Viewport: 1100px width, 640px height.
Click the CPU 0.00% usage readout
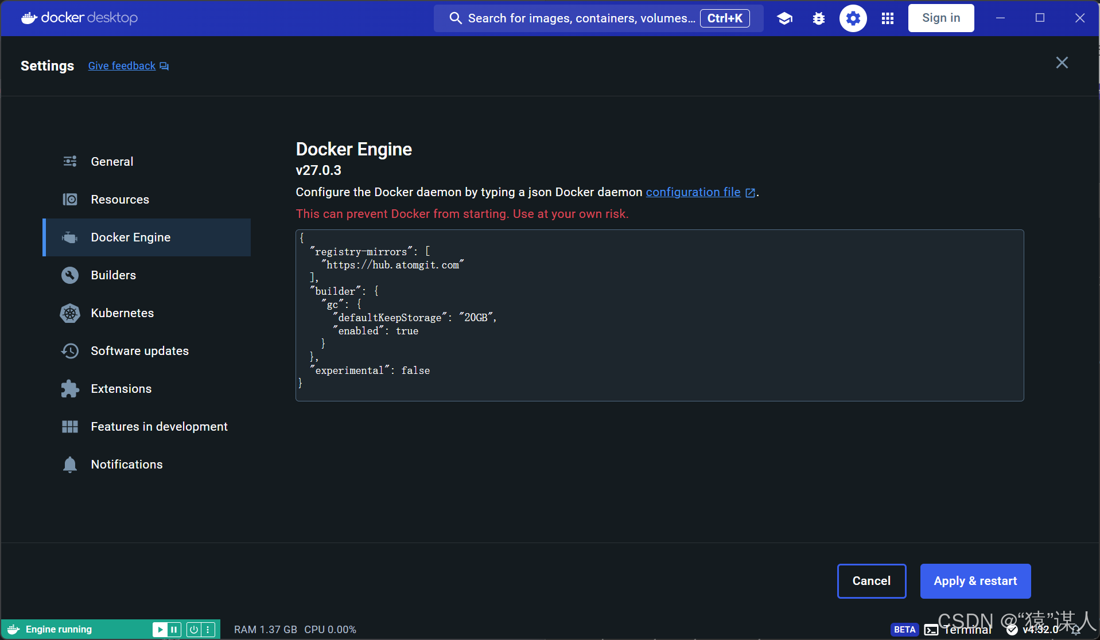(x=331, y=630)
